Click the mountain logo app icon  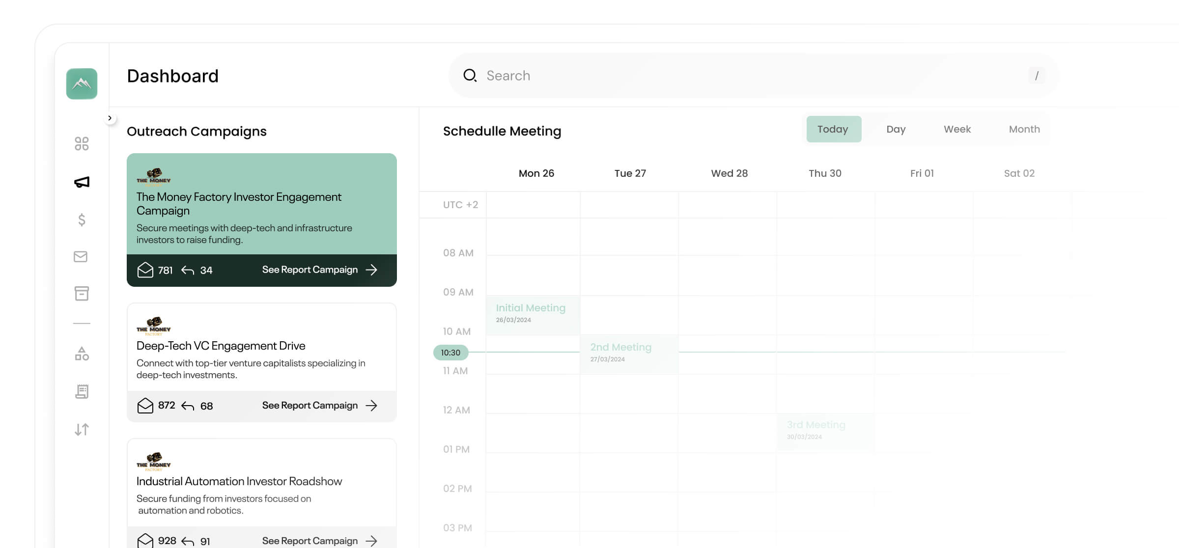coord(82,83)
